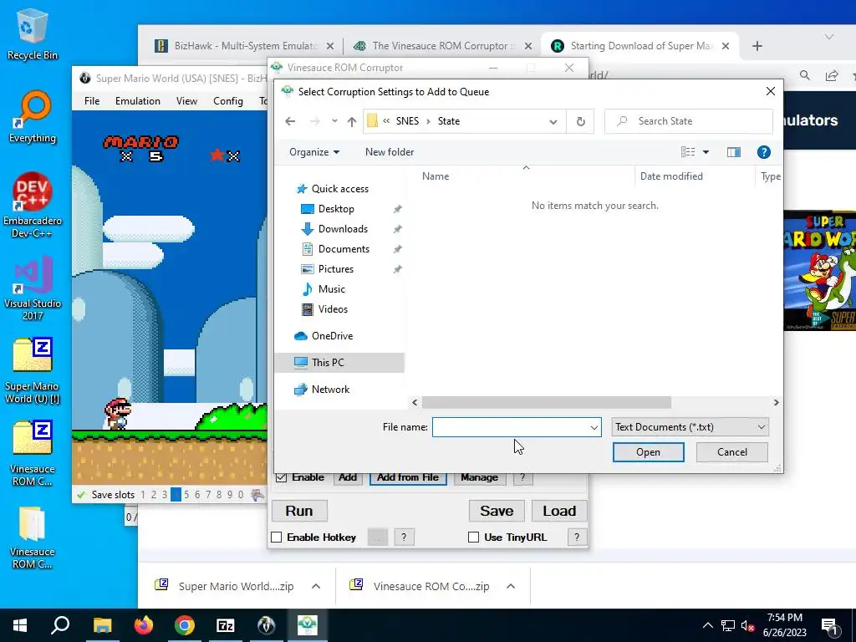Click the Save button in Corruptor
856x642 pixels.
(x=497, y=511)
